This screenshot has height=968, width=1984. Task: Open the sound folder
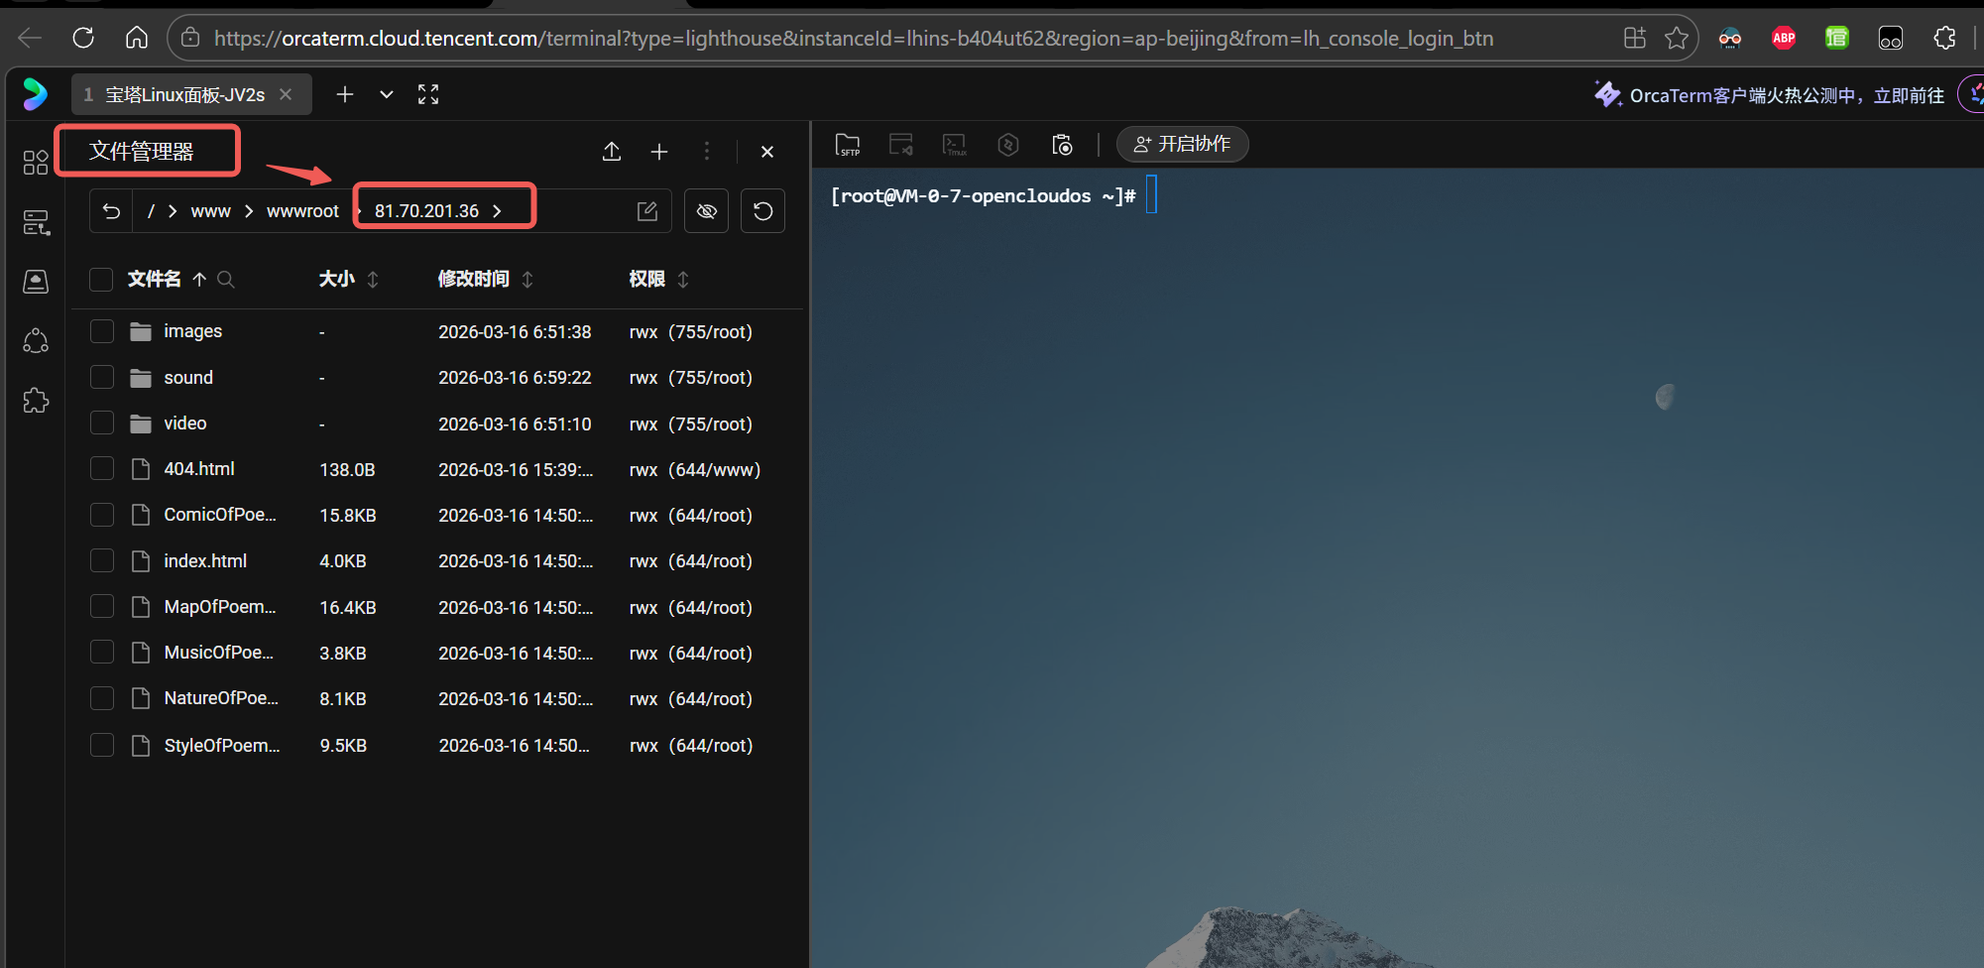tap(188, 377)
